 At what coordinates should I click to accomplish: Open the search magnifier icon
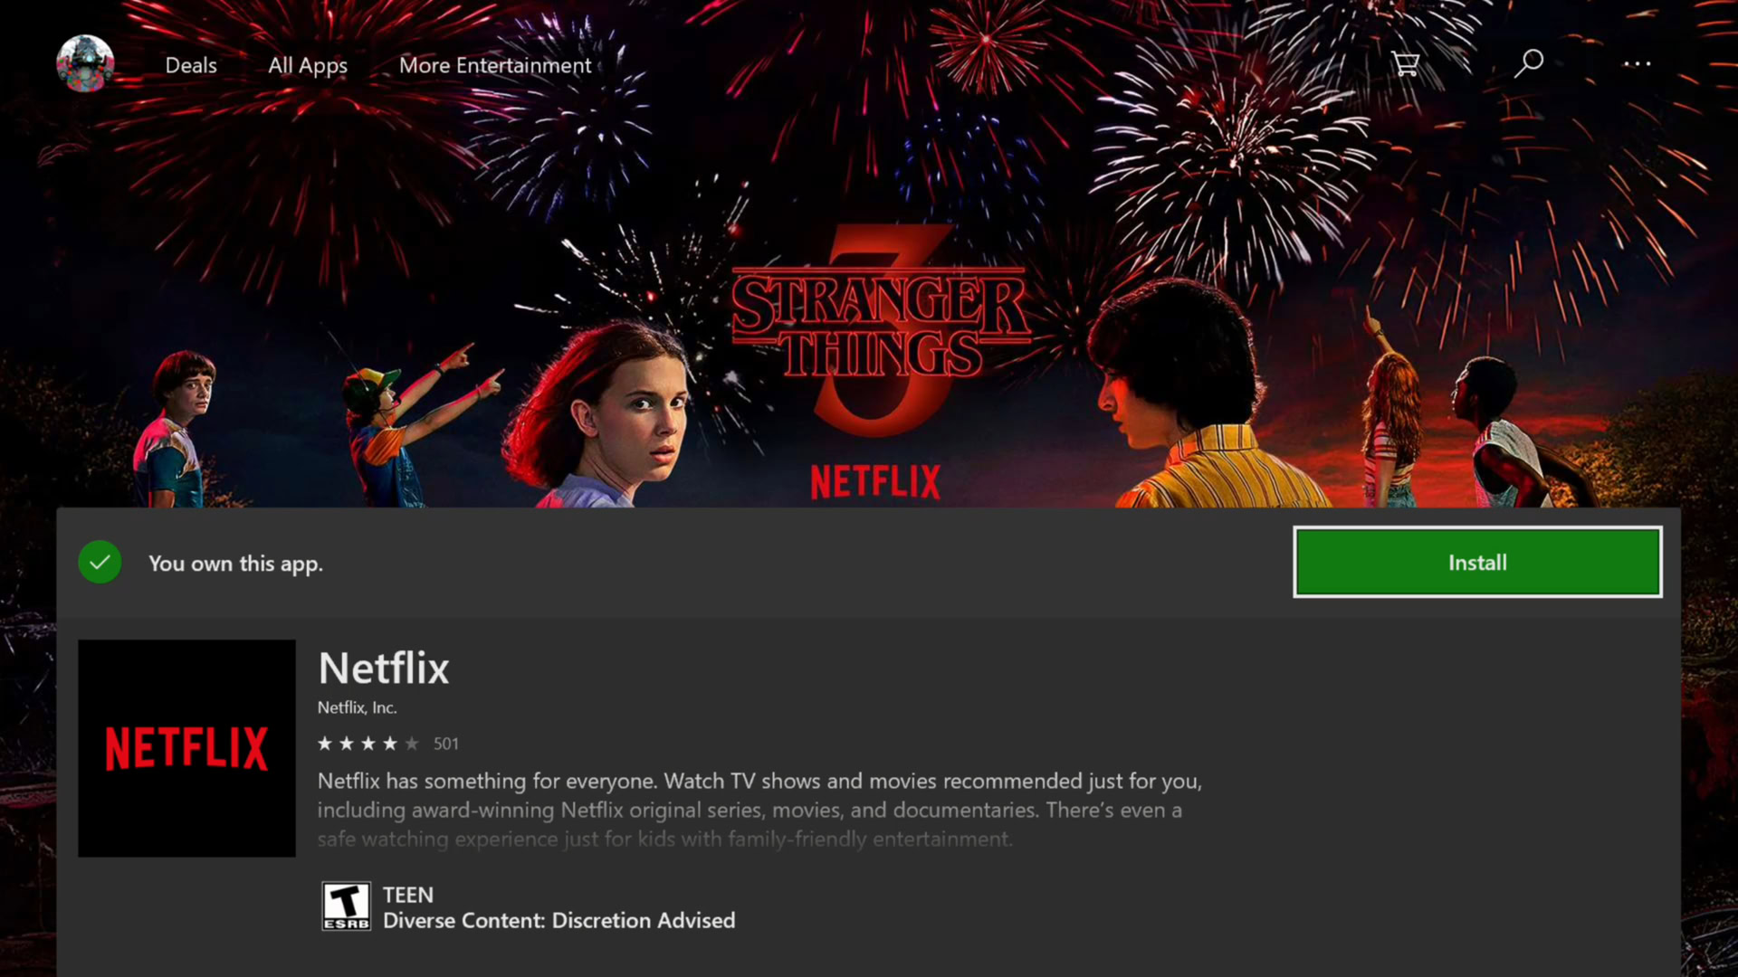click(1529, 63)
